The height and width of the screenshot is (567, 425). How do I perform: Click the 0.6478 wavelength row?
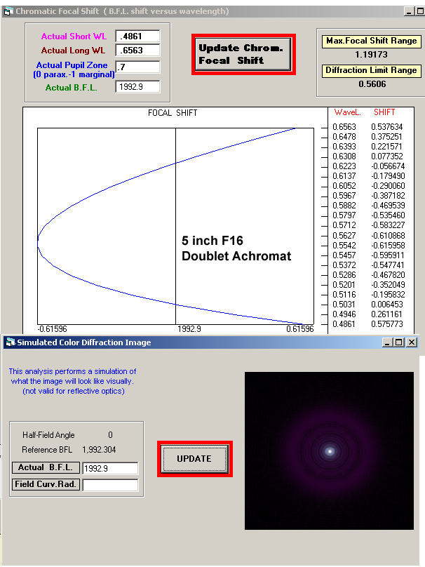(344, 137)
